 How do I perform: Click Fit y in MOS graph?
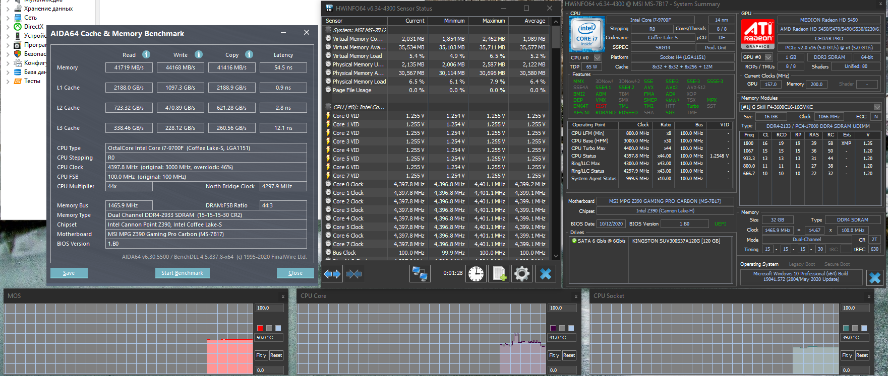pos(261,355)
